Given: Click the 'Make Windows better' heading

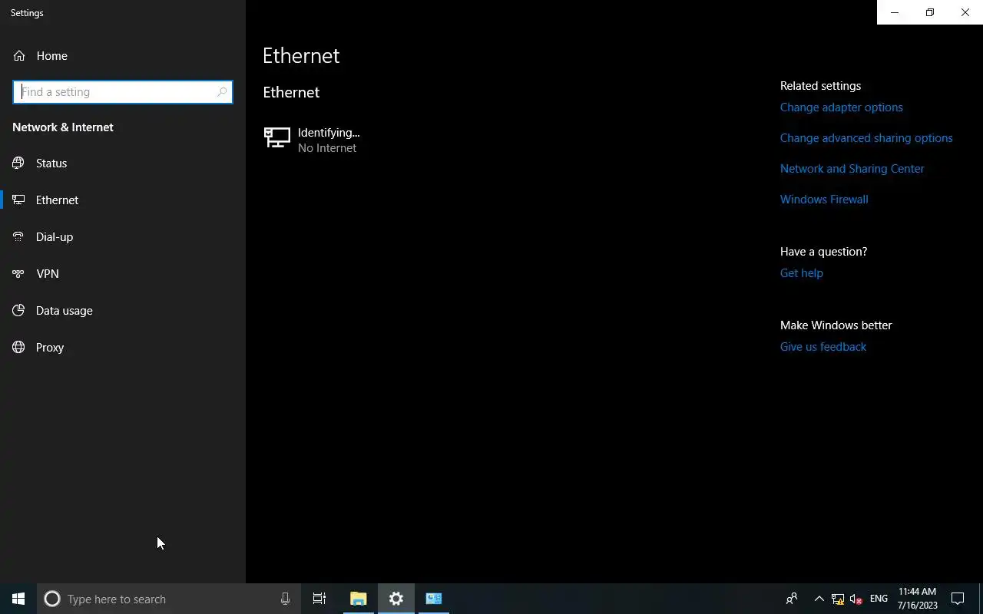Looking at the screenshot, I should point(836,325).
